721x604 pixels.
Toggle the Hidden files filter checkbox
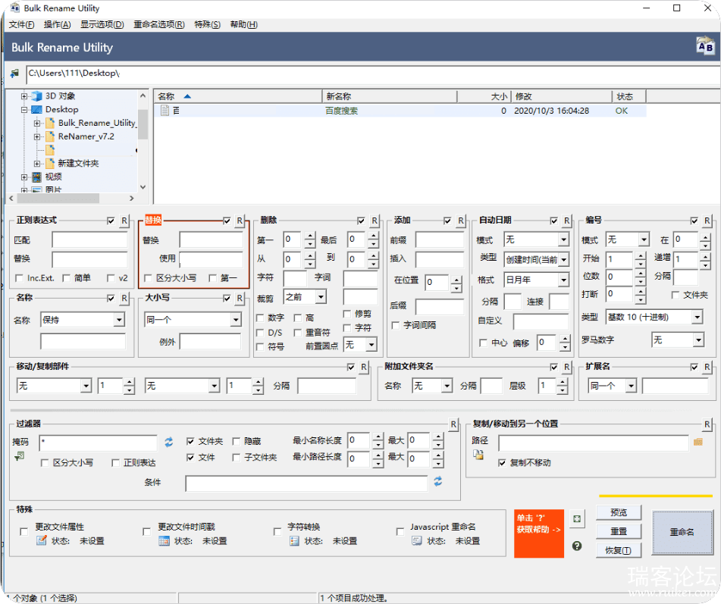point(237,441)
